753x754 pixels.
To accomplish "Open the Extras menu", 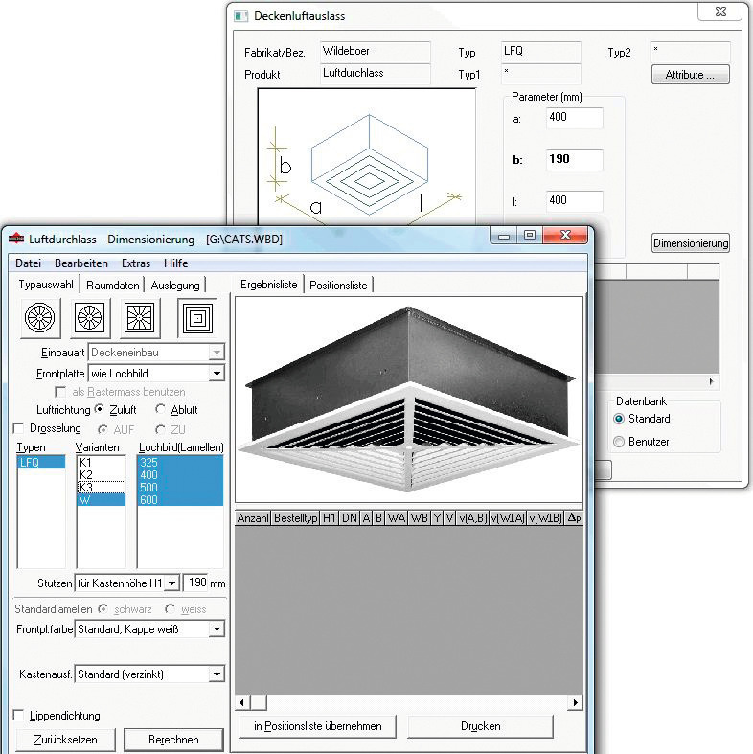I will [135, 263].
